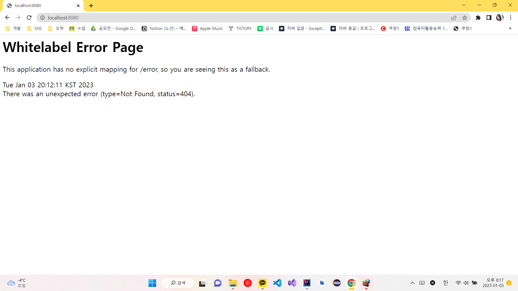
Task: Toggle the browser side panel
Action: click(489, 18)
